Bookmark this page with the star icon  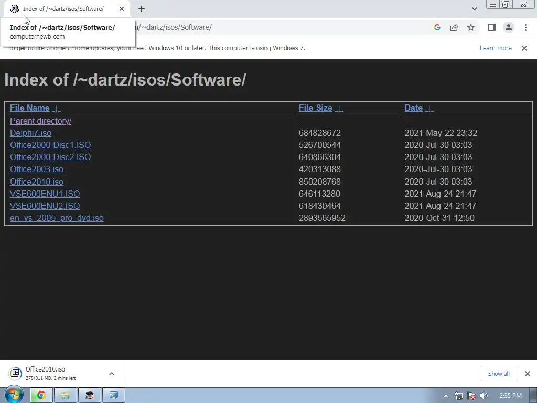pyautogui.click(x=471, y=27)
